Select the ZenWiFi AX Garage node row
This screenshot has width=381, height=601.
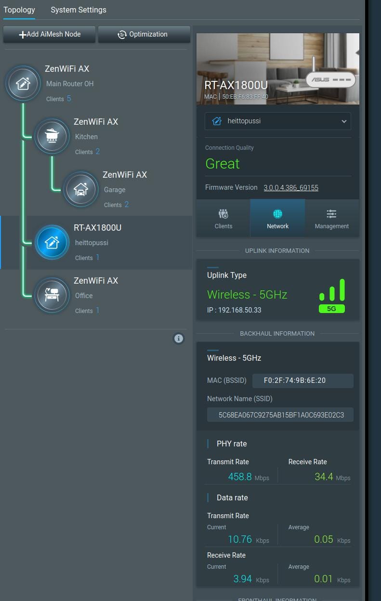pos(96,190)
